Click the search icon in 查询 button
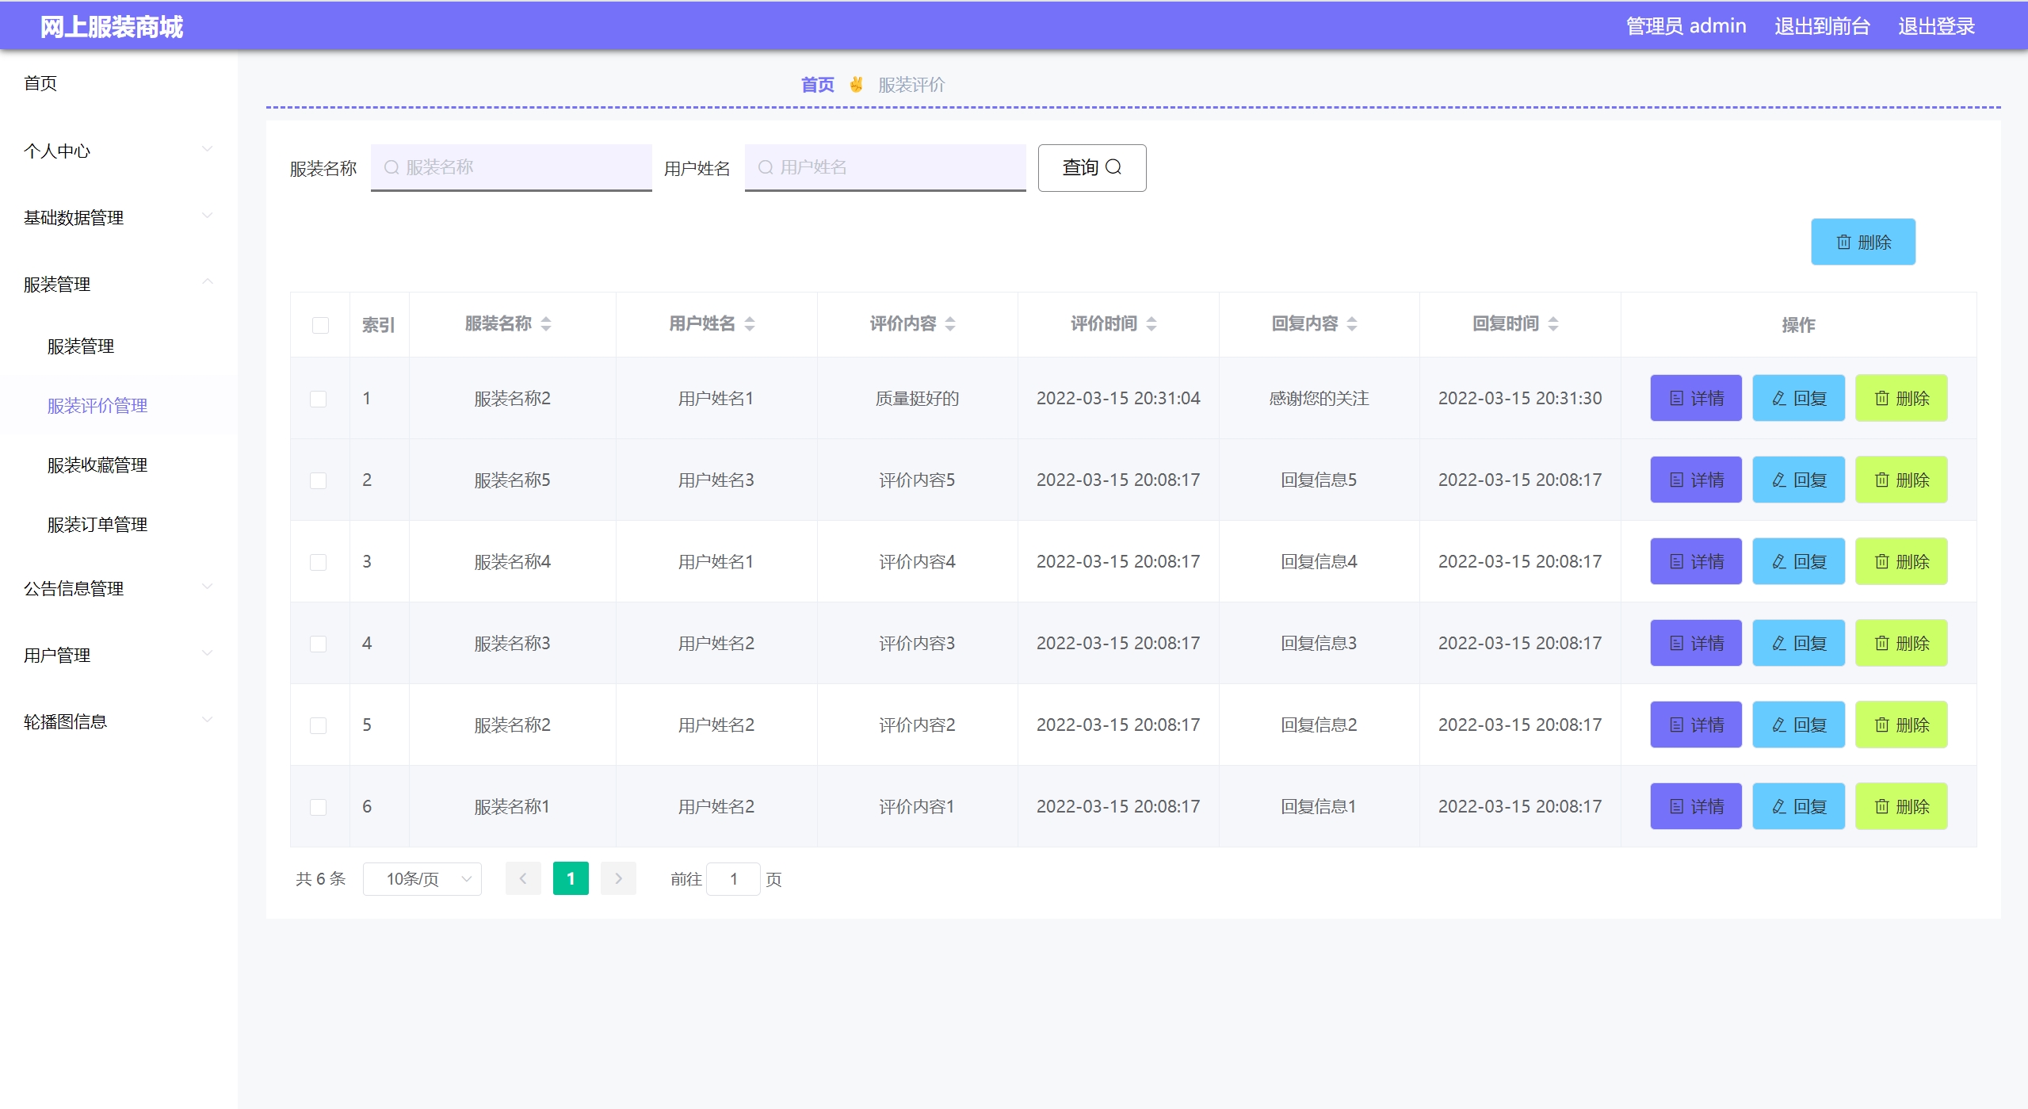This screenshot has width=2028, height=1109. (1113, 167)
